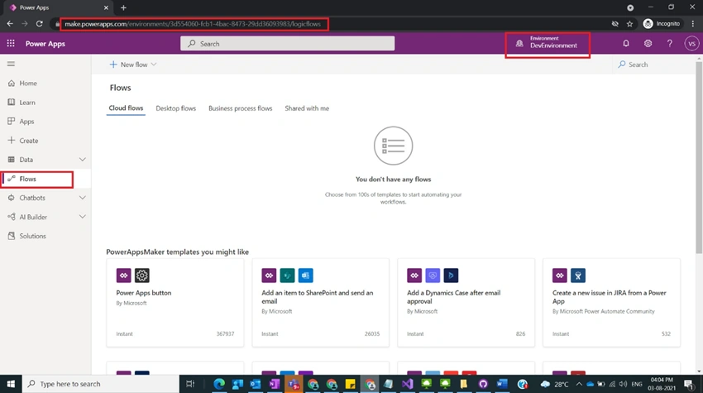Open Data in the sidebar

coord(26,160)
